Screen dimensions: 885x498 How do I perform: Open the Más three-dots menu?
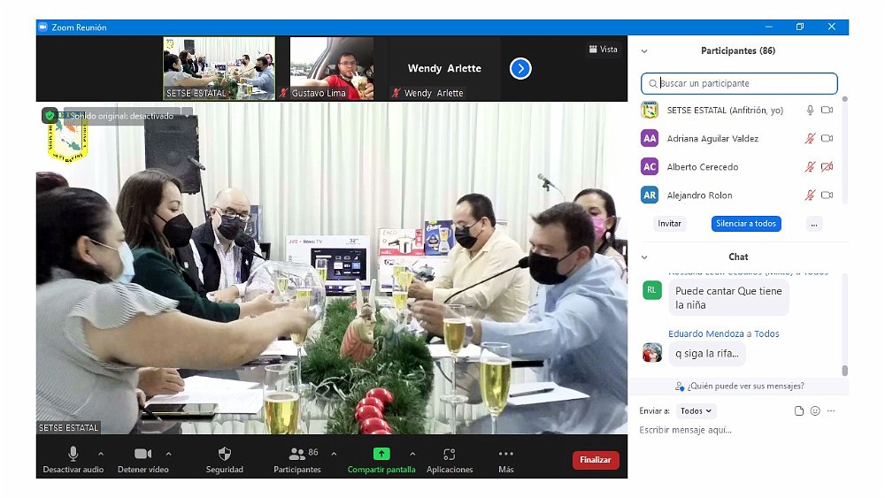click(505, 454)
